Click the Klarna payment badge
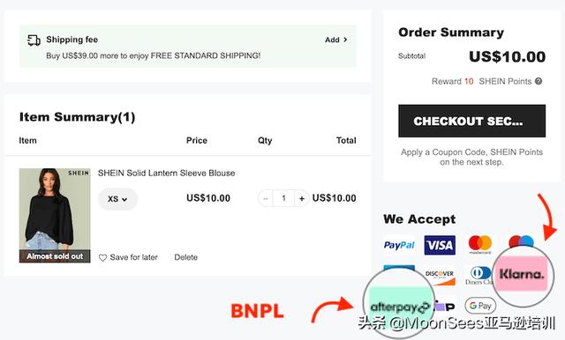This screenshot has height=340, width=565. click(x=522, y=274)
